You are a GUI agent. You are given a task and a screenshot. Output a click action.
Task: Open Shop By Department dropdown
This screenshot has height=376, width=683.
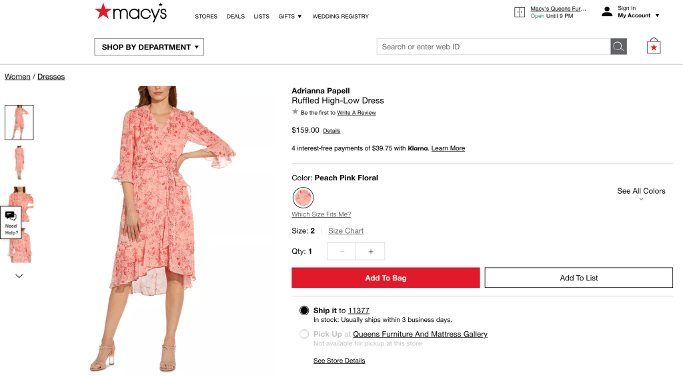pyautogui.click(x=149, y=47)
